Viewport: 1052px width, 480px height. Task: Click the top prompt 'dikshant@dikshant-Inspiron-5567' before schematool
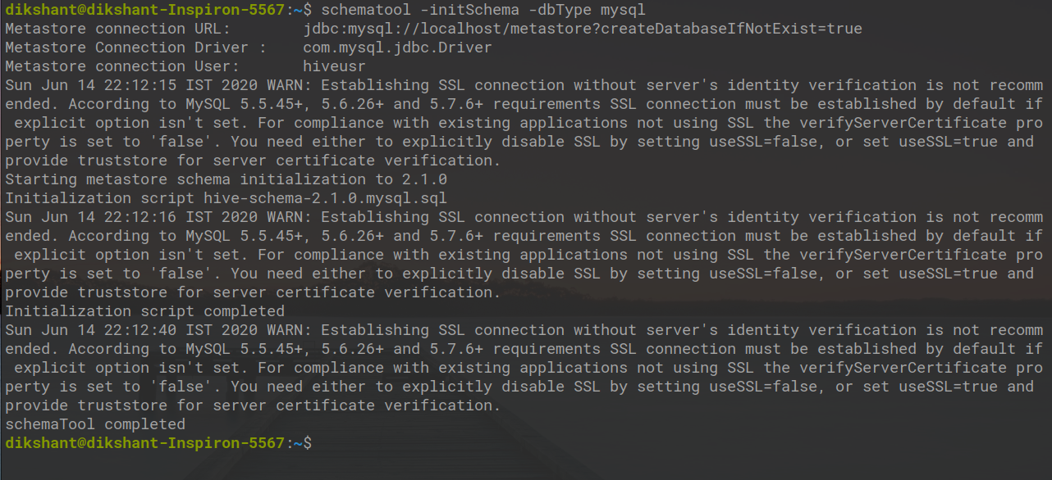[144, 10]
